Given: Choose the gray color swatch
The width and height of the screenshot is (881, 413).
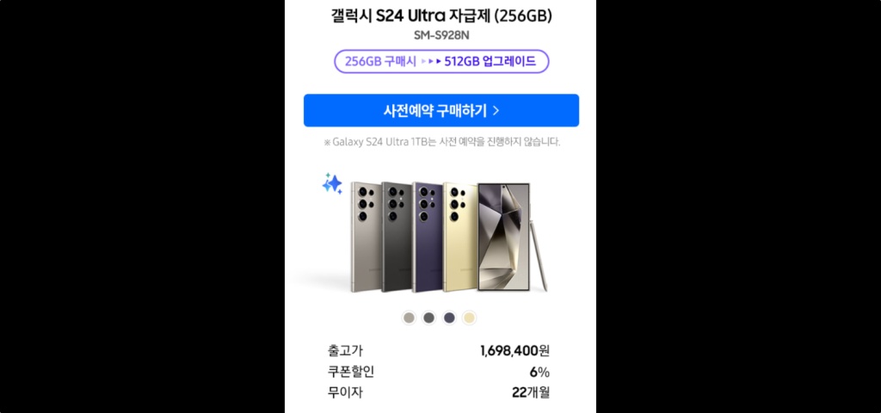Looking at the screenshot, I should pos(409,318).
